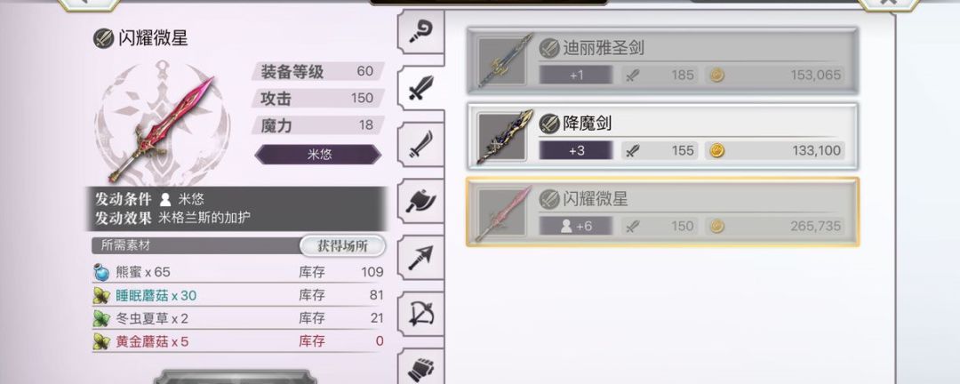Tap the 黄金蘑菇 x 5 material row
960x384 pixels.
238,341
